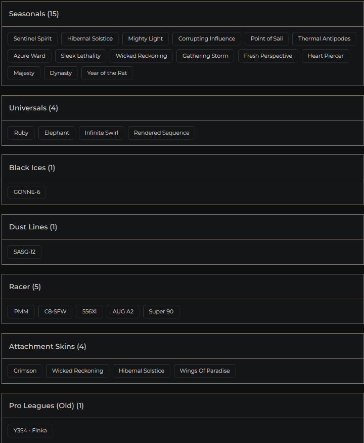
Task: Select Thermal Antipodes from Seasonals
Action: pos(324,38)
